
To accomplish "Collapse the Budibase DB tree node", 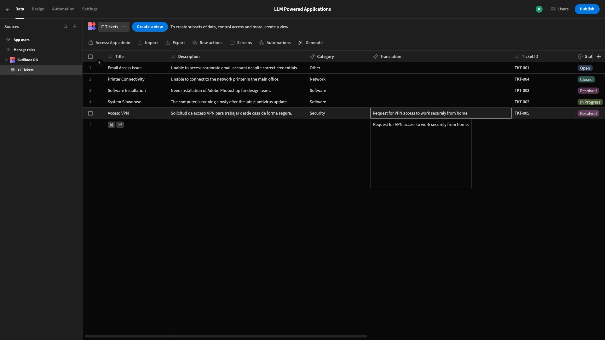I will tap(6, 60).
